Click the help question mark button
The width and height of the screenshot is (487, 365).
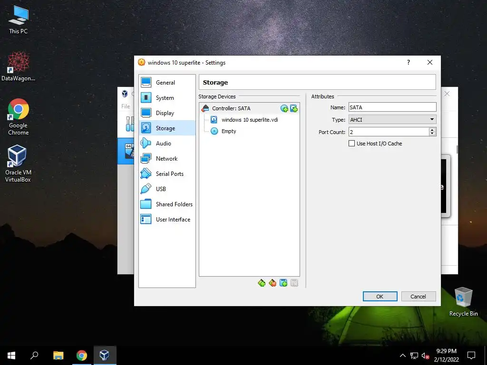pyautogui.click(x=409, y=62)
